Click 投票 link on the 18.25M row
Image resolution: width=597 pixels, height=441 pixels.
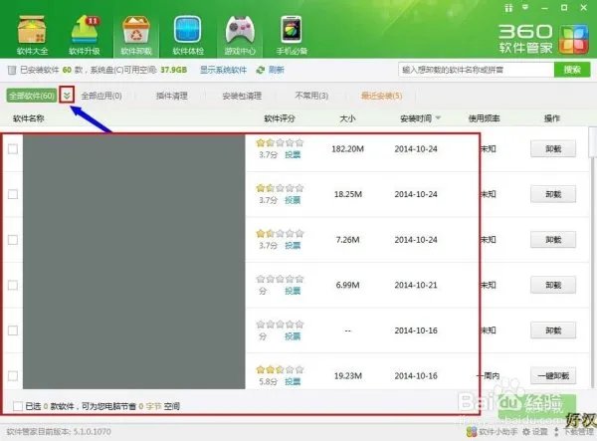pyautogui.click(x=293, y=200)
